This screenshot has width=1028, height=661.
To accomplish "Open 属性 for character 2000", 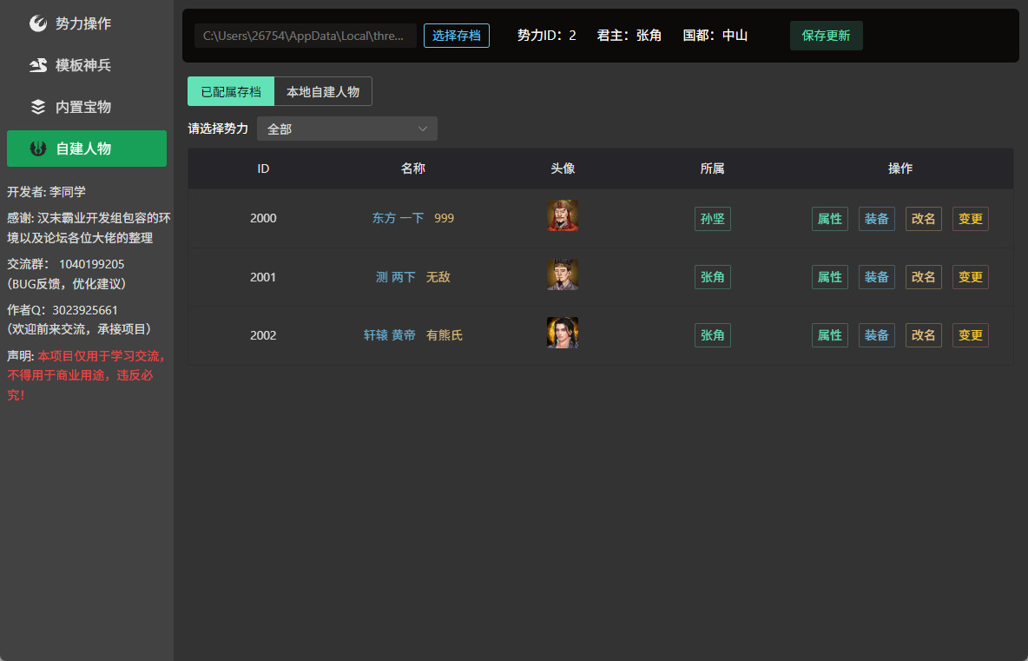I will (x=830, y=219).
